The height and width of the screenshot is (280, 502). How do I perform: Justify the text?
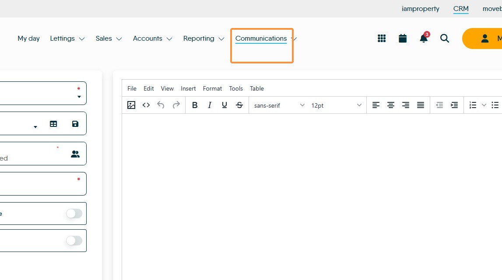421,105
